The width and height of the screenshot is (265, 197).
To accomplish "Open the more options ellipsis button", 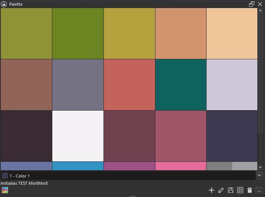I will (259, 190).
